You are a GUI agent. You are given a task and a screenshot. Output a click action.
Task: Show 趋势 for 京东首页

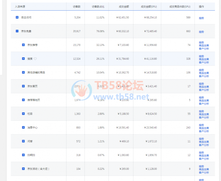click(201, 84)
